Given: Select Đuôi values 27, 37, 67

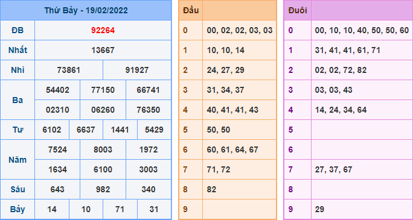Looking at the screenshot, I should pos(333,169).
